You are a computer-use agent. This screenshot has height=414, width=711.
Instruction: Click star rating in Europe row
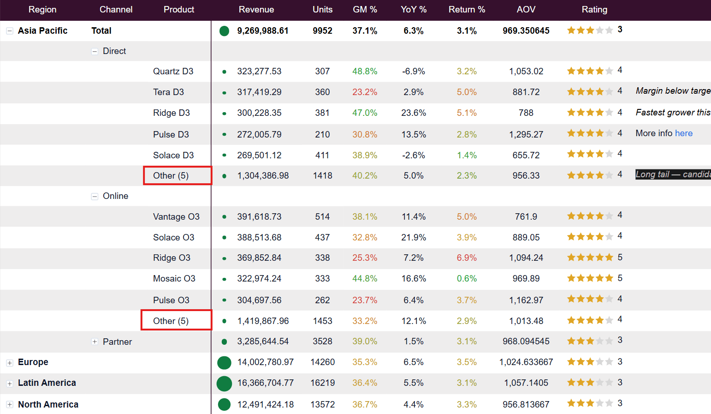(x=590, y=362)
